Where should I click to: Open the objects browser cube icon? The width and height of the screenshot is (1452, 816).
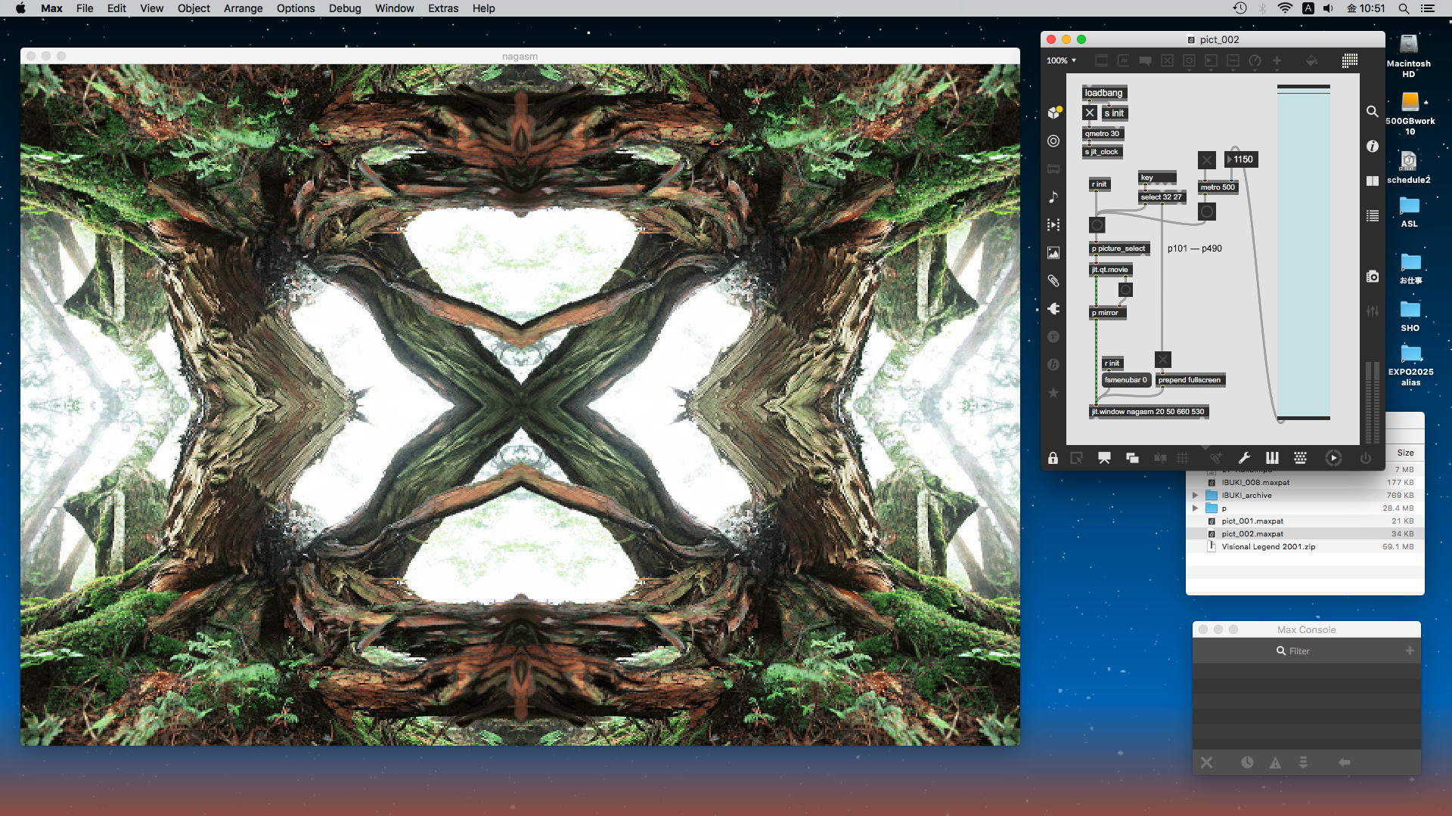(x=1053, y=113)
